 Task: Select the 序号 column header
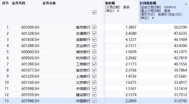(x=5, y=3)
